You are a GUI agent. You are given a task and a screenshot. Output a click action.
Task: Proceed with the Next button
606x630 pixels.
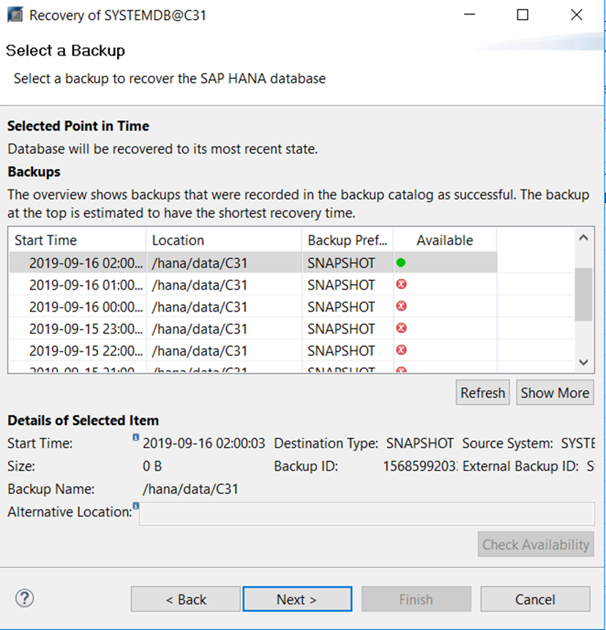point(297,599)
